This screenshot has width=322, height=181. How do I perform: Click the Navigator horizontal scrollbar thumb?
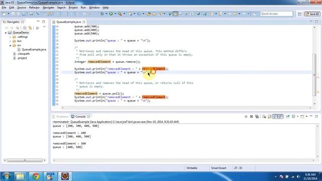(x=25, y=160)
